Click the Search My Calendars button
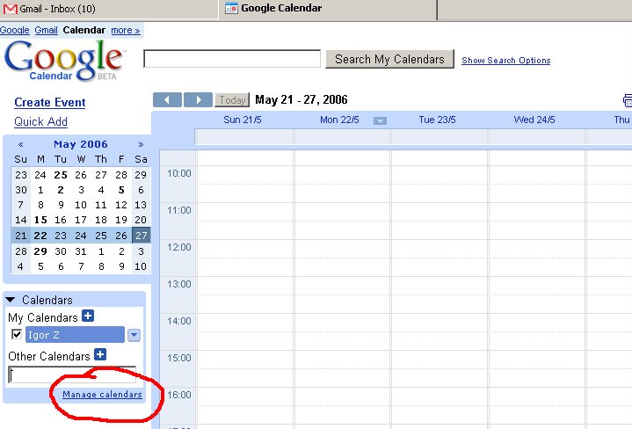Viewport: 632px width, 429px height. coord(389,59)
